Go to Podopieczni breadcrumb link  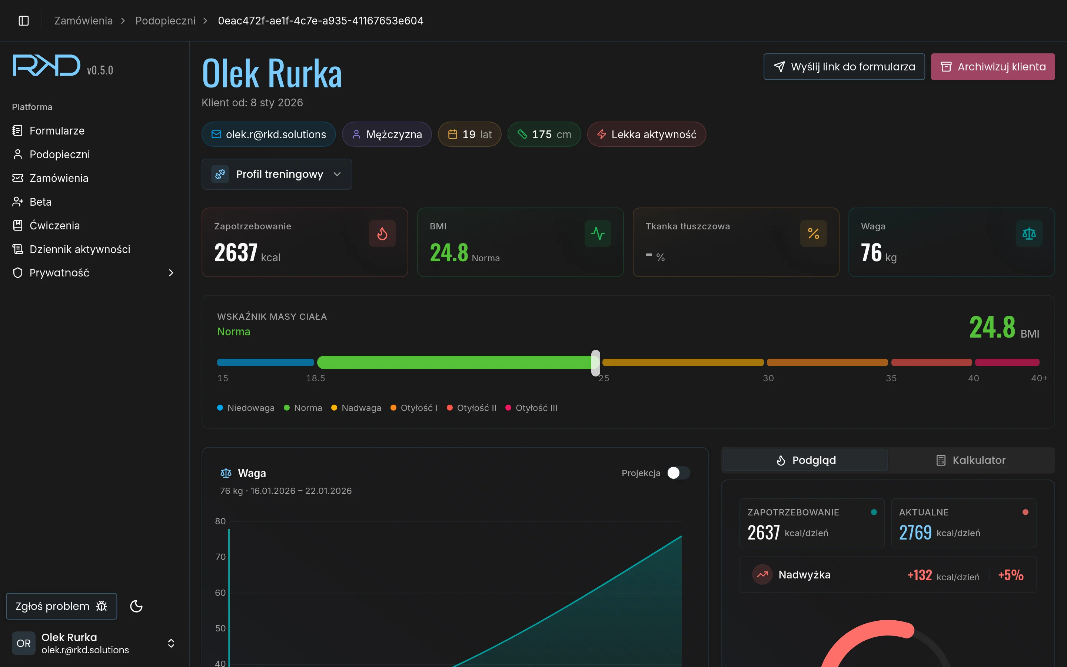coord(165,21)
